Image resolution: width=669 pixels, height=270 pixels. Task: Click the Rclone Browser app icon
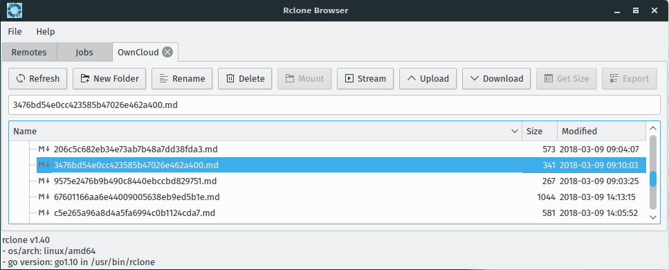15,10
